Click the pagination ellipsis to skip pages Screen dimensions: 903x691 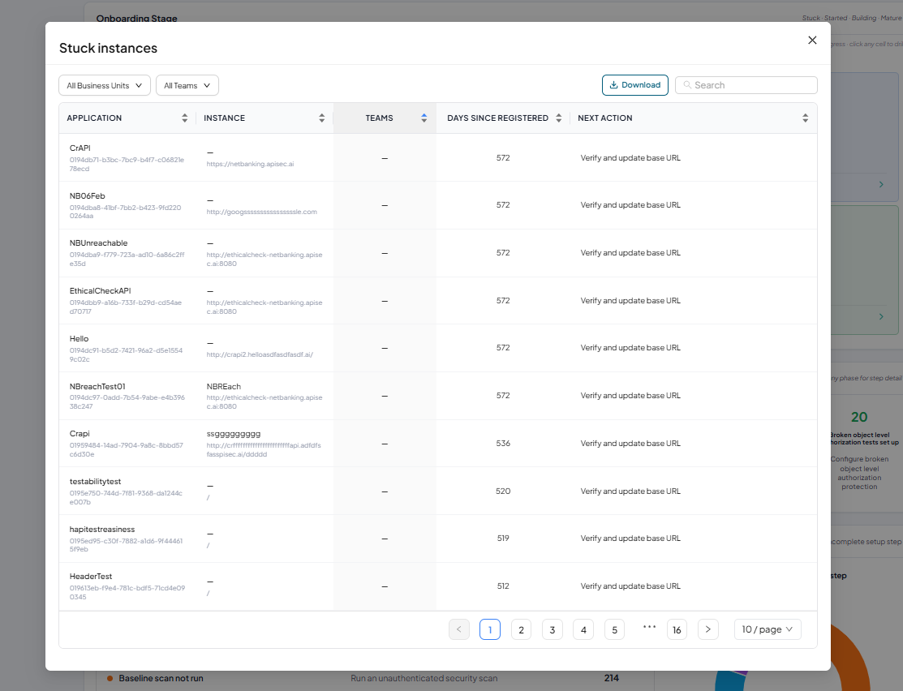650,627
